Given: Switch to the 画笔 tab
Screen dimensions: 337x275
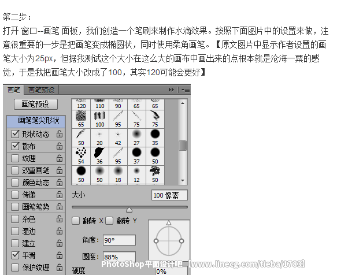Looking at the screenshot, I should tap(14, 90).
